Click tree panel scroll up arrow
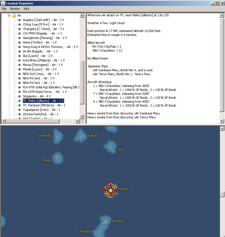Screen dimensions: 225x237 pyautogui.click(x=82, y=15)
